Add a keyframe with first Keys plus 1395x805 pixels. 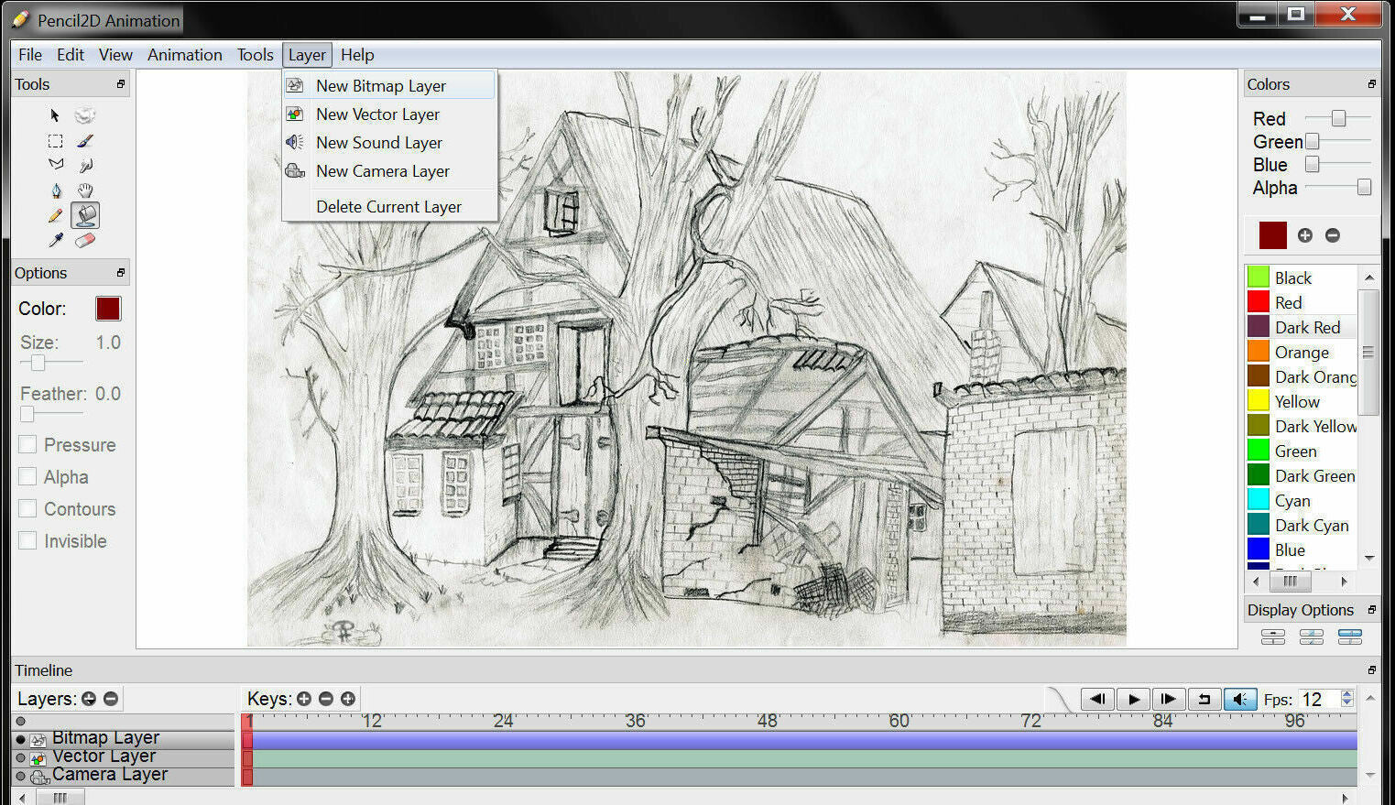click(304, 699)
